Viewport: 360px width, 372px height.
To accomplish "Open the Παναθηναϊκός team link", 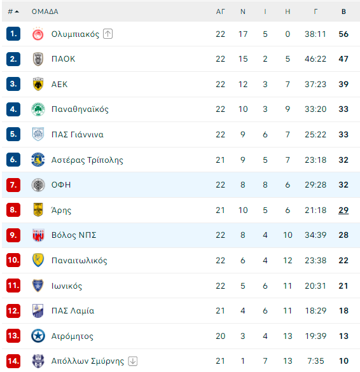I will (80, 109).
